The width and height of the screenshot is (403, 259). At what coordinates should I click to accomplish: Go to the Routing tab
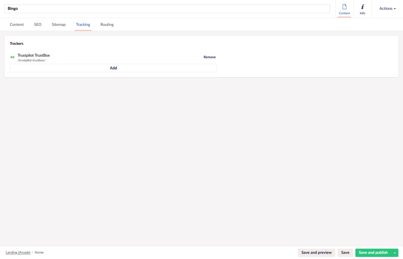(107, 25)
